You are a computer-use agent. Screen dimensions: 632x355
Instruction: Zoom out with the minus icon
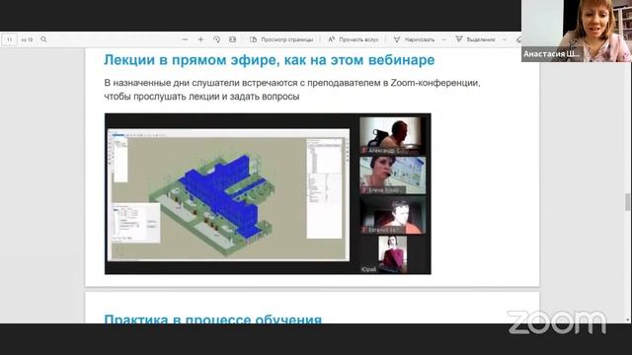[x=185, y=39]
